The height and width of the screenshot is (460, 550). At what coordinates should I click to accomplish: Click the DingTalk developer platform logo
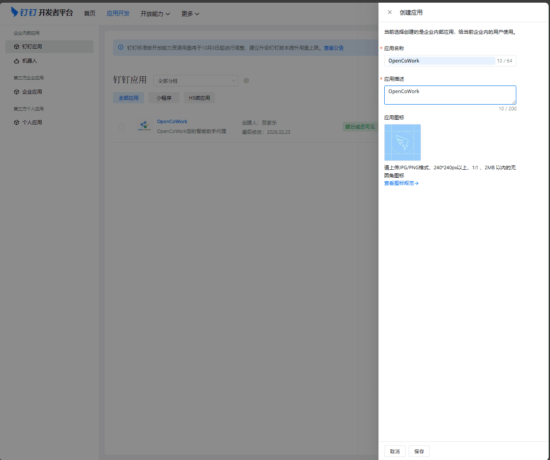coord(42,12)
